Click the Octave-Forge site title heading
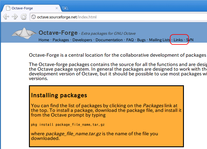 pos(58,33)
